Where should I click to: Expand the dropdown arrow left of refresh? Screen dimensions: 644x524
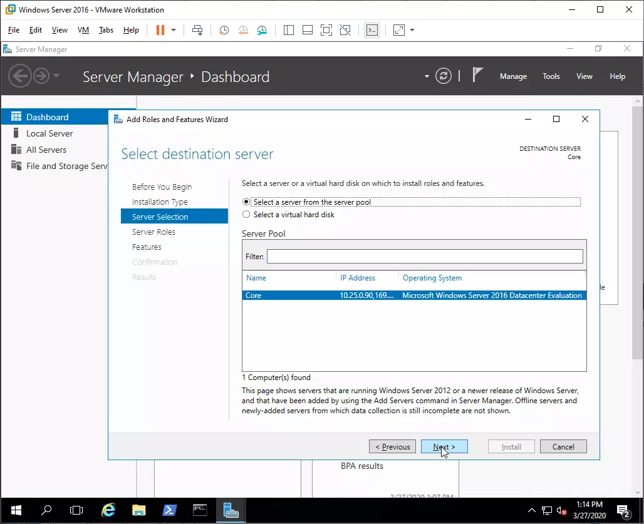(x=427, y=76)
